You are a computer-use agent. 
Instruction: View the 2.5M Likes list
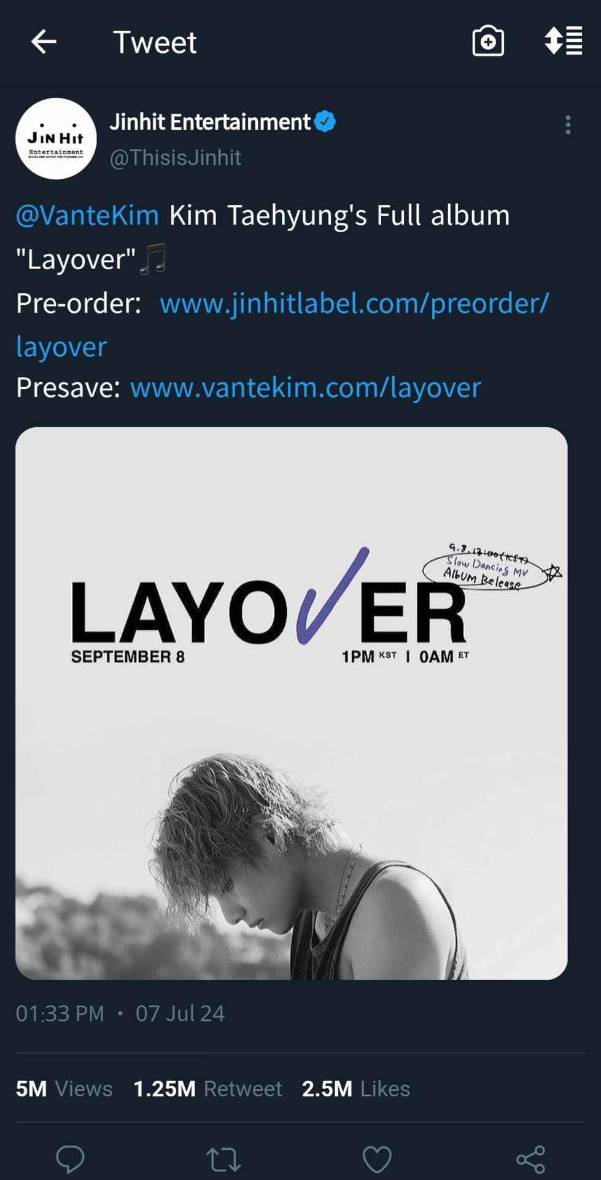(356, 1088)
